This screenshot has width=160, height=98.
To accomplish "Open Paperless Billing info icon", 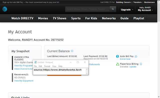I will [141, 64].
